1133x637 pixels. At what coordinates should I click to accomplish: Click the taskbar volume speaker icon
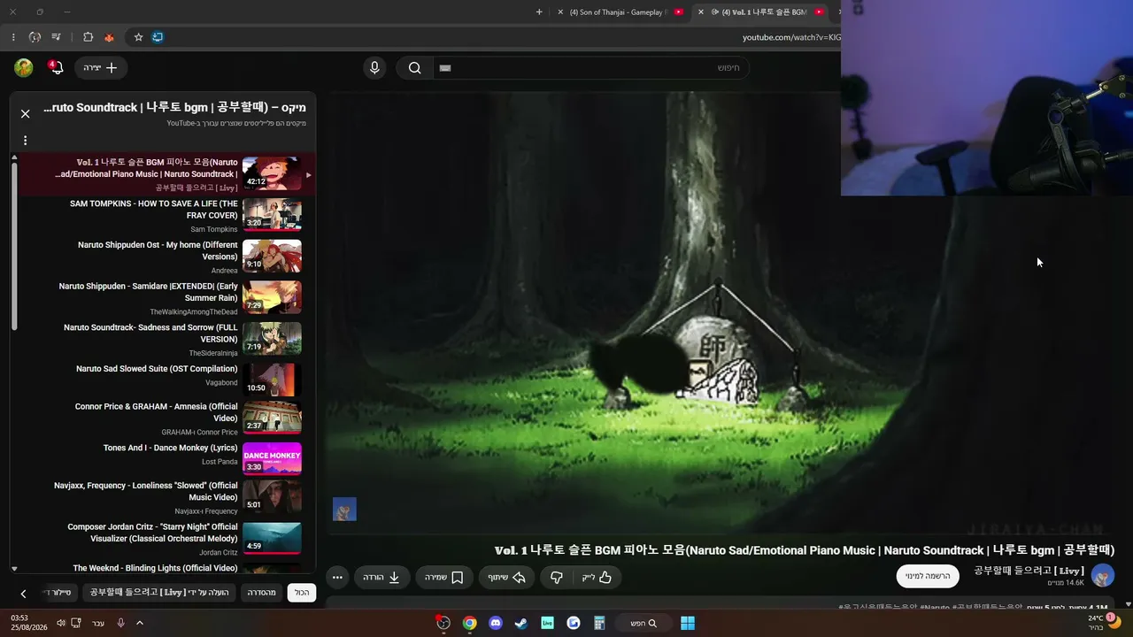tap(61, 623)
